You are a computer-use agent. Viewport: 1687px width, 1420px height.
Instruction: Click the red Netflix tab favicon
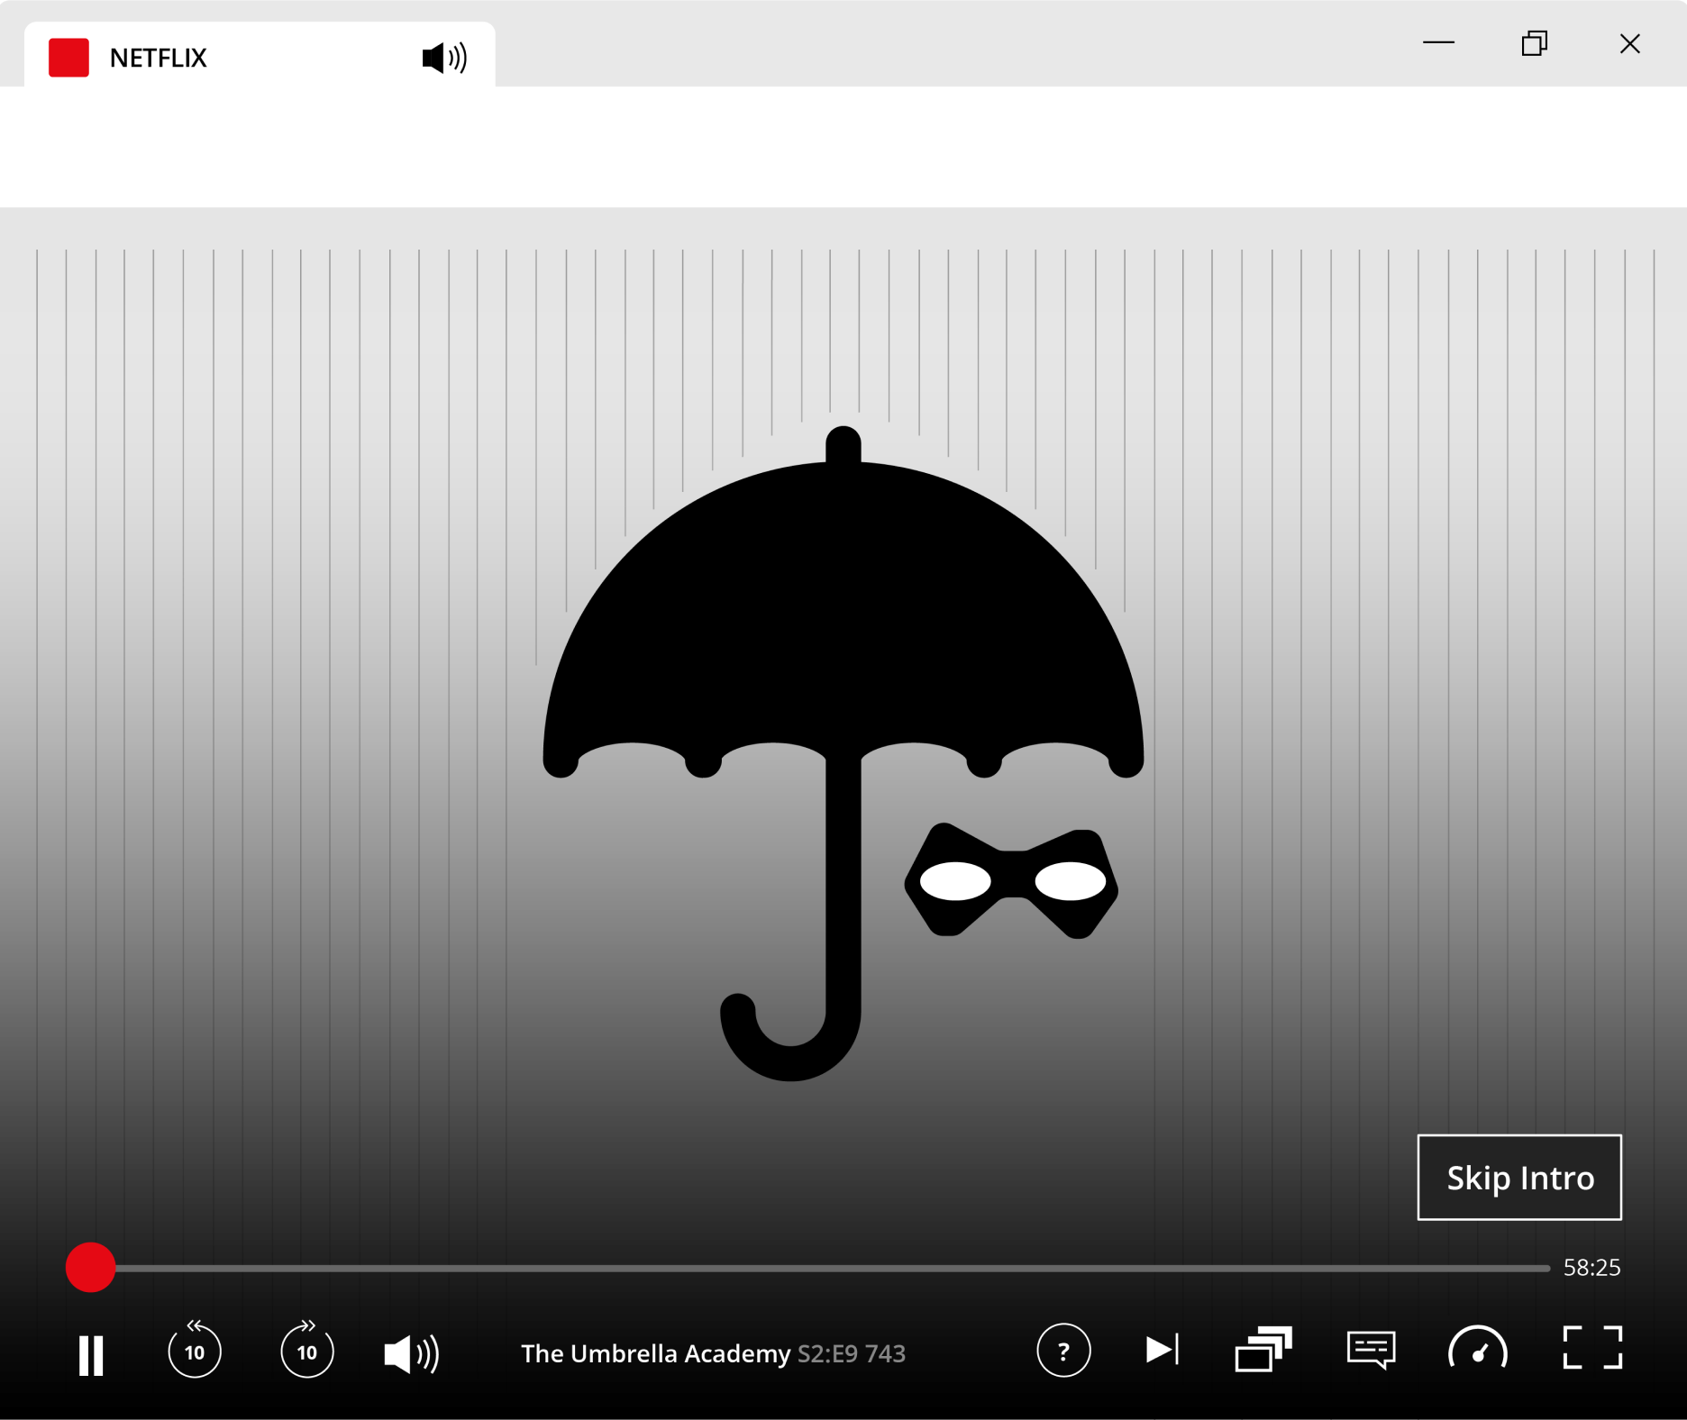[x=68, y=58]
